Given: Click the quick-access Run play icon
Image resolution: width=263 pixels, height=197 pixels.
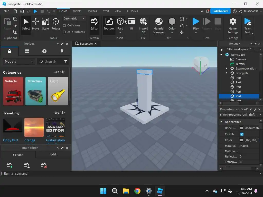Looking at the screenshot, I should (x=35, y=11).
